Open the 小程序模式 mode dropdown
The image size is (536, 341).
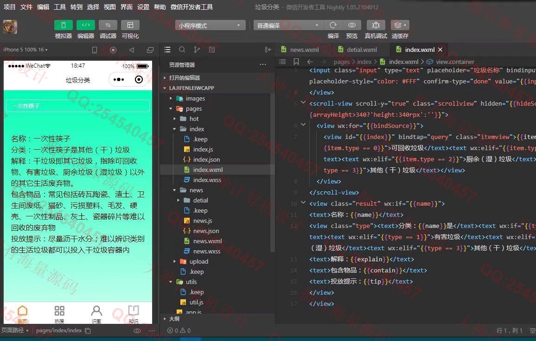(210, 25)
